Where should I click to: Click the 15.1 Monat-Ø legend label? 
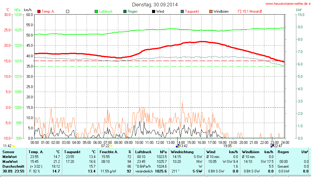[x=252, y=11]
